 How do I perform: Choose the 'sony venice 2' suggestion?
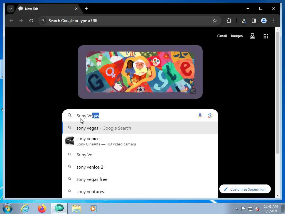coord(140,167)
